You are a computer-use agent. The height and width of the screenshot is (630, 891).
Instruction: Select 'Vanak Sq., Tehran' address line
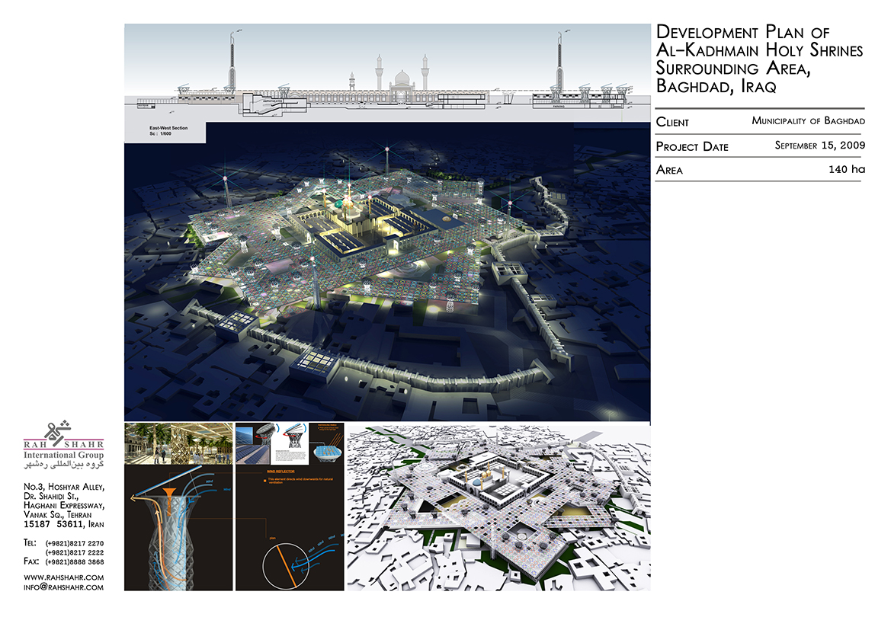click(57, 515)
